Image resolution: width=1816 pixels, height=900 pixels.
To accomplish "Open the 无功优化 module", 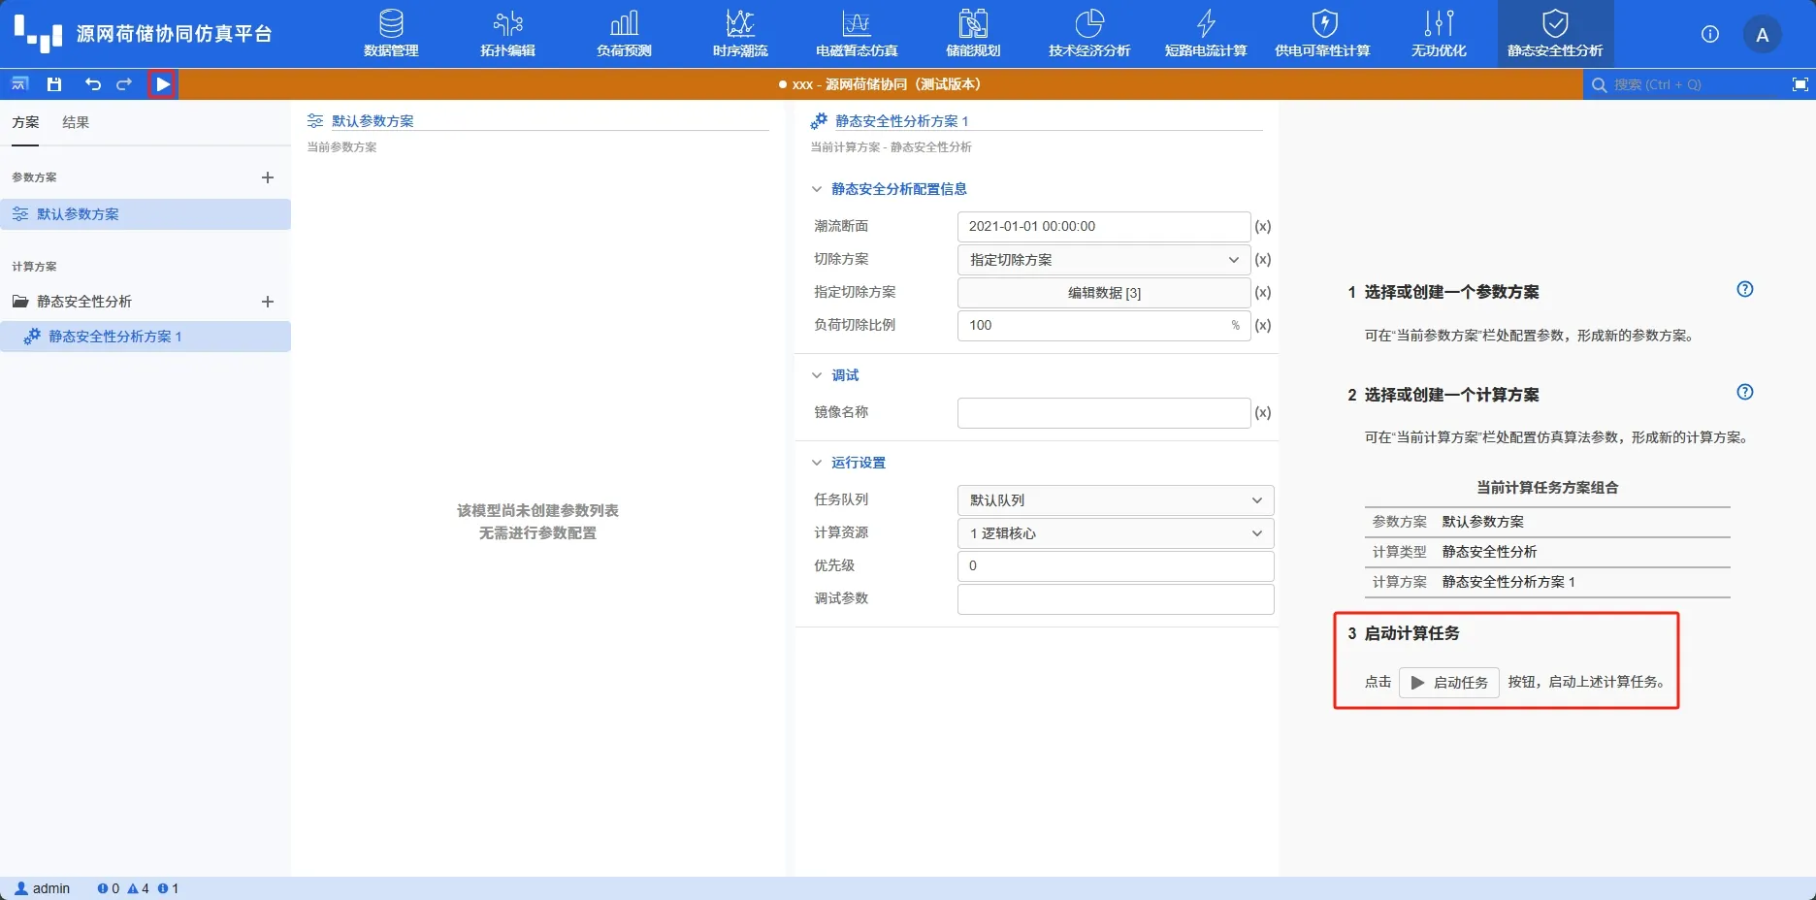I will pyautogui.click(x=1439, y=34).
